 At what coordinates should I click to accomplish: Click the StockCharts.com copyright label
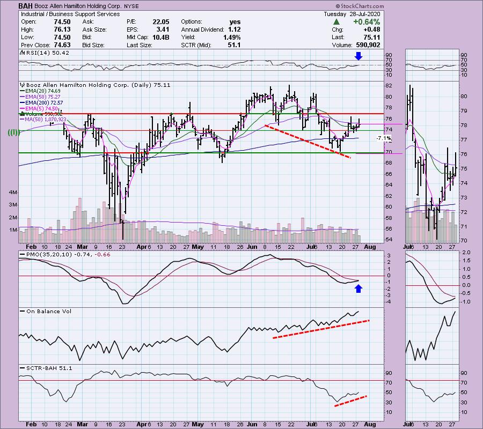[360, 6]
